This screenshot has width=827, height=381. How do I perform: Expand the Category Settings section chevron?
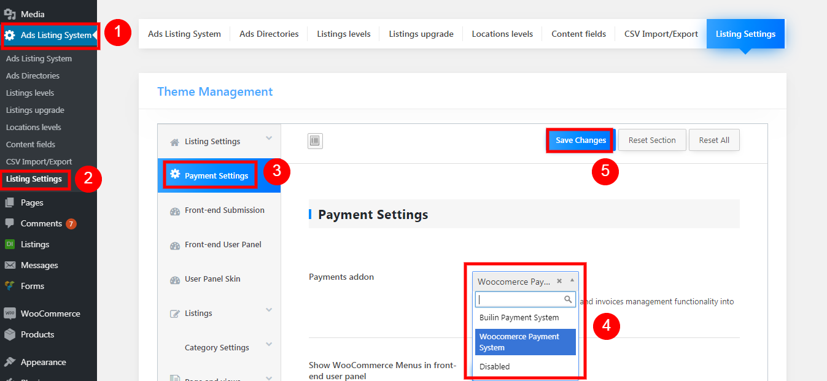[269, 344]
